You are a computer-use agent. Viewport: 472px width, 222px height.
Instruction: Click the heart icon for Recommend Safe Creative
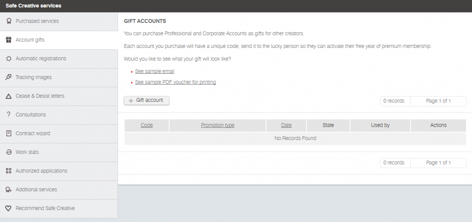click(x=8, y=208)
